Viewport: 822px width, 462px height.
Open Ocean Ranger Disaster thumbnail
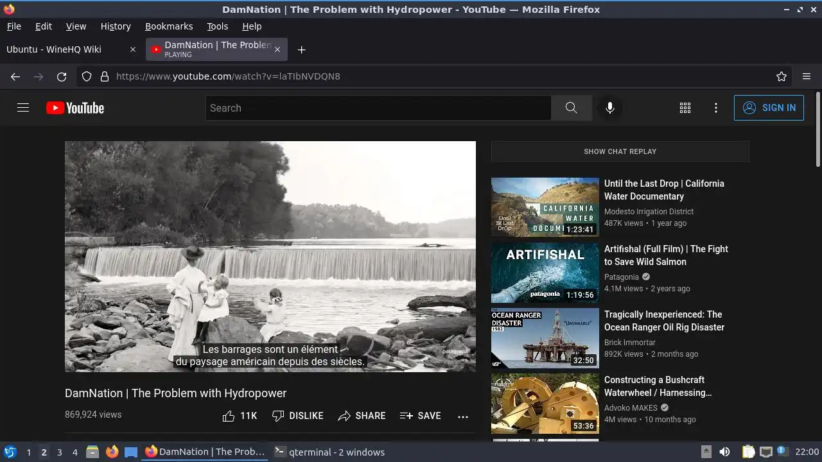pos(545,338)
